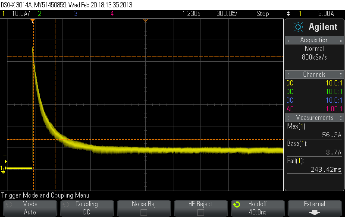Click the Mode softkey knob icon
This screenshot has height=217, width=345.
coord(9,204)
